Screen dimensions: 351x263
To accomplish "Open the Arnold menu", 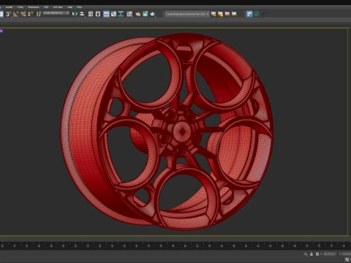I will 9,7.
